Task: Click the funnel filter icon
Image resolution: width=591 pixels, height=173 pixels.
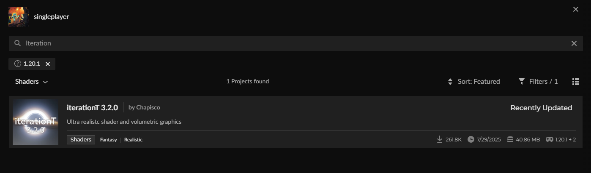Action: [x=522, y=81]
